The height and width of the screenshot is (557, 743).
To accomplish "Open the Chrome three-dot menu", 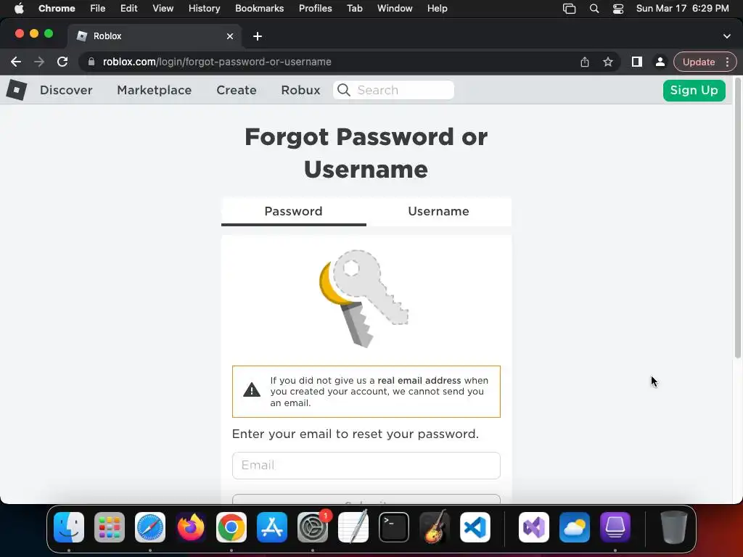I will tap(727, 62).
